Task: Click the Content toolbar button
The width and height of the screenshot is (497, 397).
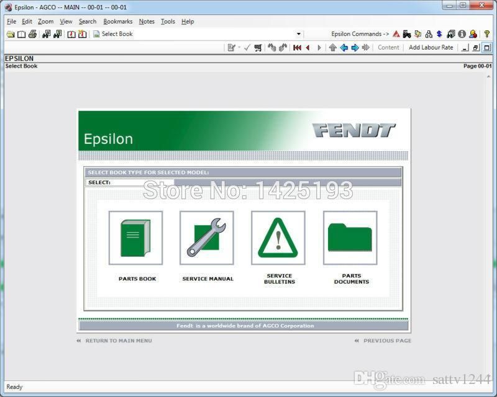Action: (x=388, y=48)
